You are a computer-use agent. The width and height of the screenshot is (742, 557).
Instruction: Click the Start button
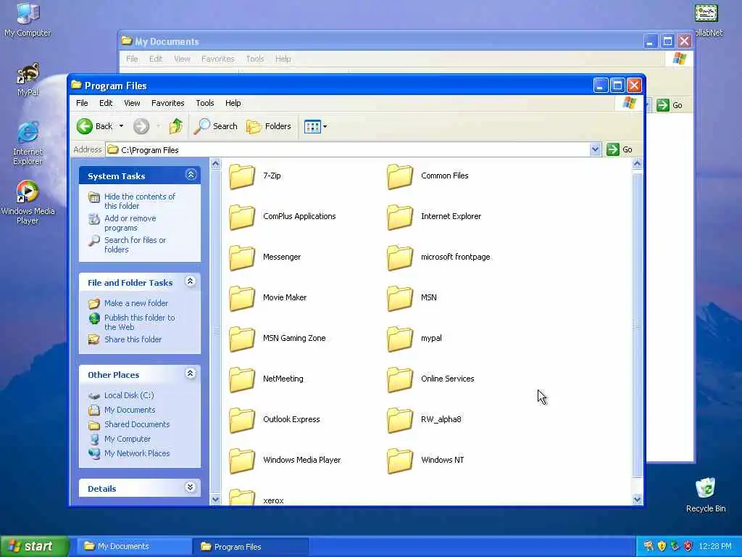coord(35,546)
